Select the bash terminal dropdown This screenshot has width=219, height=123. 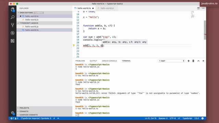(x=171, y=61)
